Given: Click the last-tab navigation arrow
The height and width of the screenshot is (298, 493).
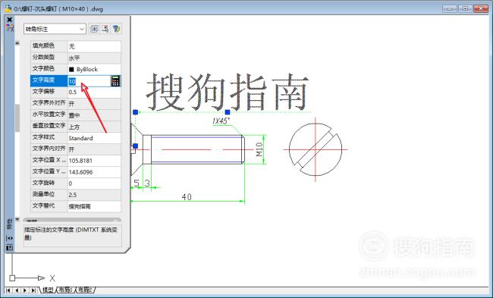Looking at the screenshot, I should click(x=33, y=290).
